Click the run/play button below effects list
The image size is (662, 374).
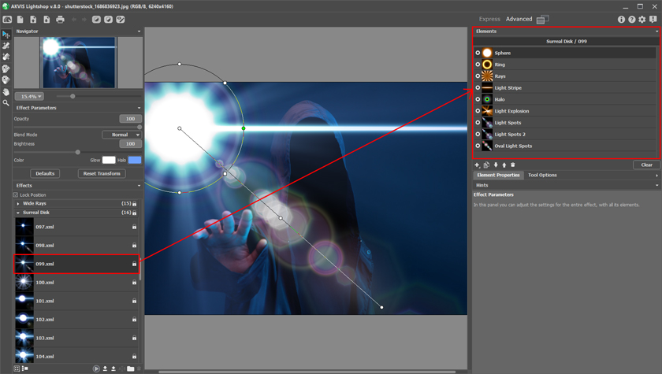96,368
